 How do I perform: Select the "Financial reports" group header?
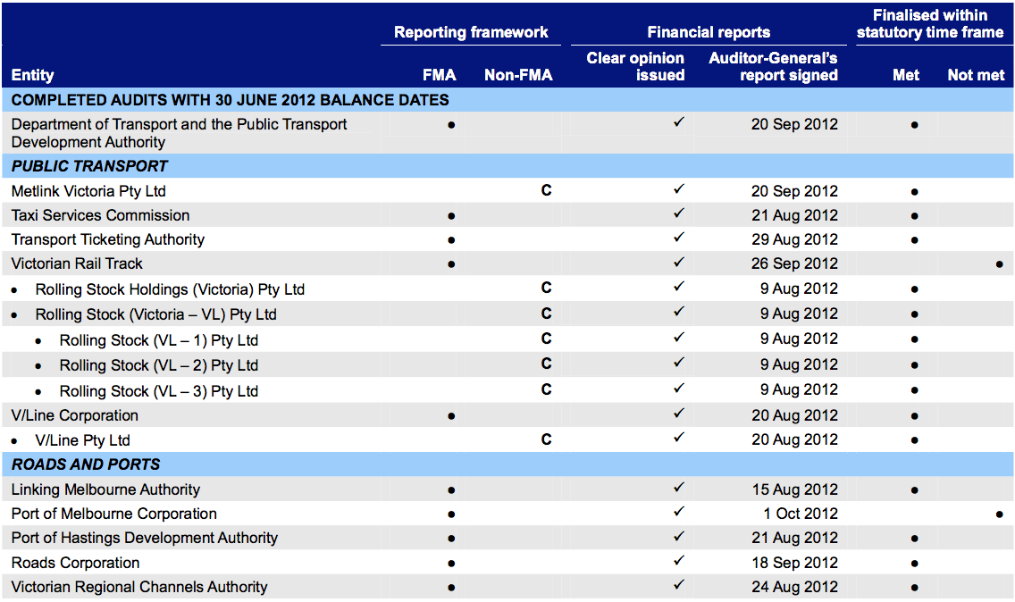(x=709, y=32)
